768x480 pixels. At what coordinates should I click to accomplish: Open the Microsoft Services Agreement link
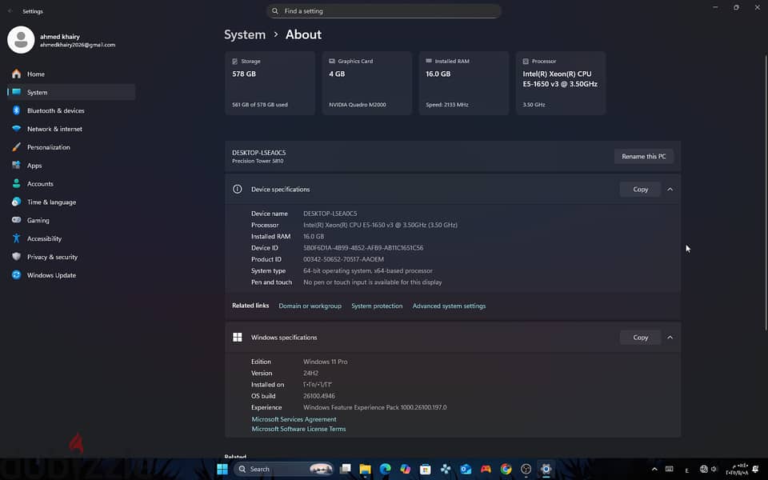[294, 419]
